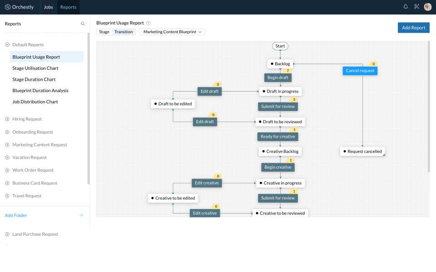Switch to Stage view toggle

pyautogui.click(x=104, y=32)
